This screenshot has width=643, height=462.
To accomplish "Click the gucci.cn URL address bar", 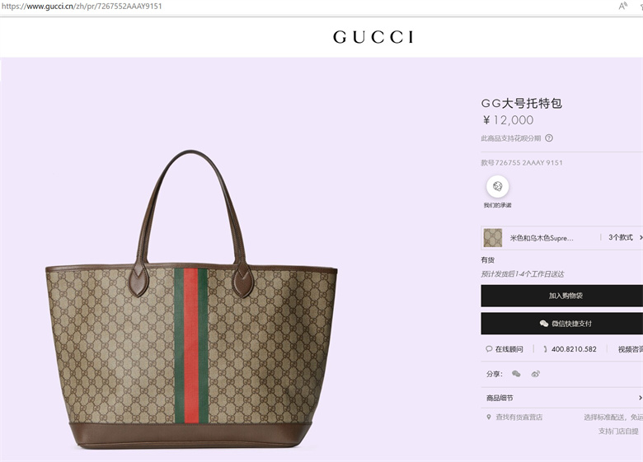I will 82,6.
